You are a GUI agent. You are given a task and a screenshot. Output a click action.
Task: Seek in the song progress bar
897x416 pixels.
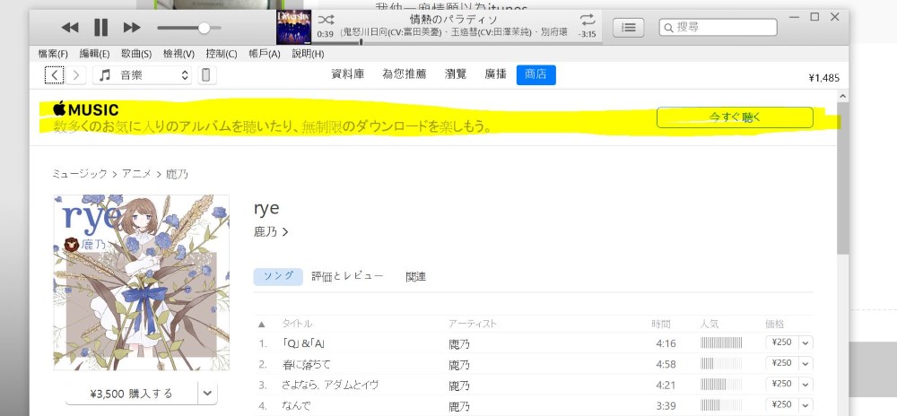[x=457, y=42]
